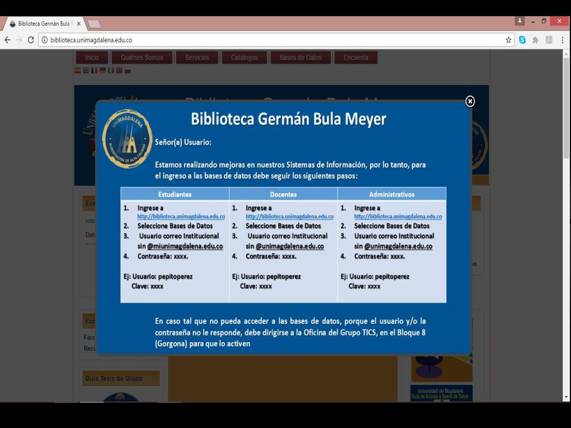
Task: Close the Biblioteca Germán Bula tab
Action: (x=79, y=23)
